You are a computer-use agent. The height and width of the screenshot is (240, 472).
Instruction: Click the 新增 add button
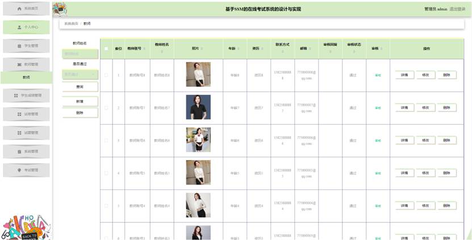(x=80, y=102)
